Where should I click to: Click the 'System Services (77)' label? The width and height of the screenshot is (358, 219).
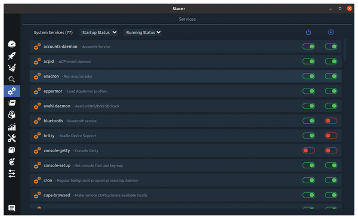point(53,32)
